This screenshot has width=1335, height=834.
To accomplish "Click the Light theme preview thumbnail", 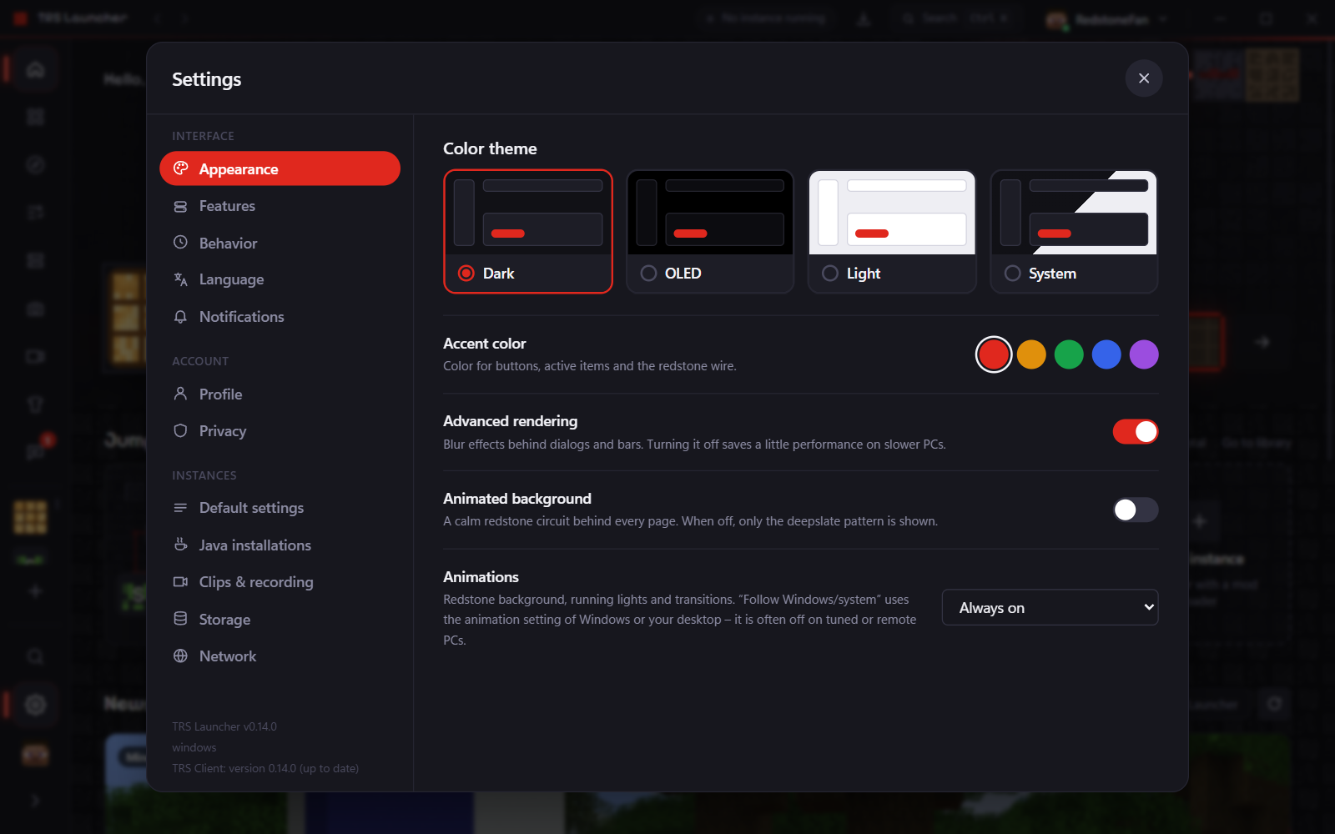I will coord(892,213).
